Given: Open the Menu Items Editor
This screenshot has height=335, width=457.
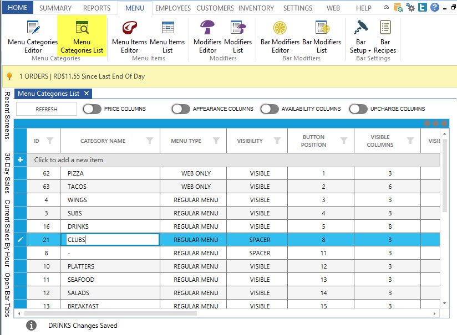Looking at the screenshot, I should [x=129, y=37].
